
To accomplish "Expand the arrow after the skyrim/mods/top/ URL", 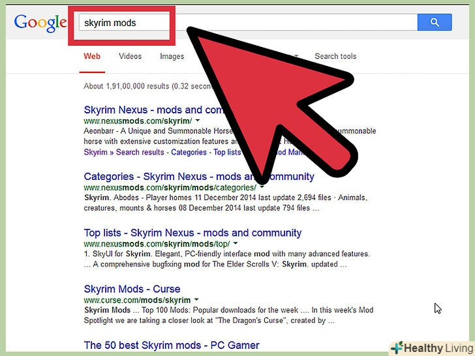I will [235, 244].
